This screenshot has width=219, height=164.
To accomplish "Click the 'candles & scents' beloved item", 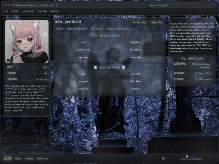I will (x=83, y=50).
